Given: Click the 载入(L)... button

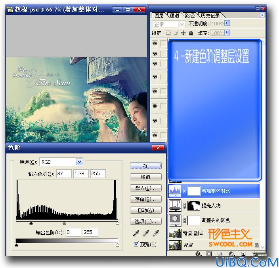Looking at the screenshot, I should point(145,188).
